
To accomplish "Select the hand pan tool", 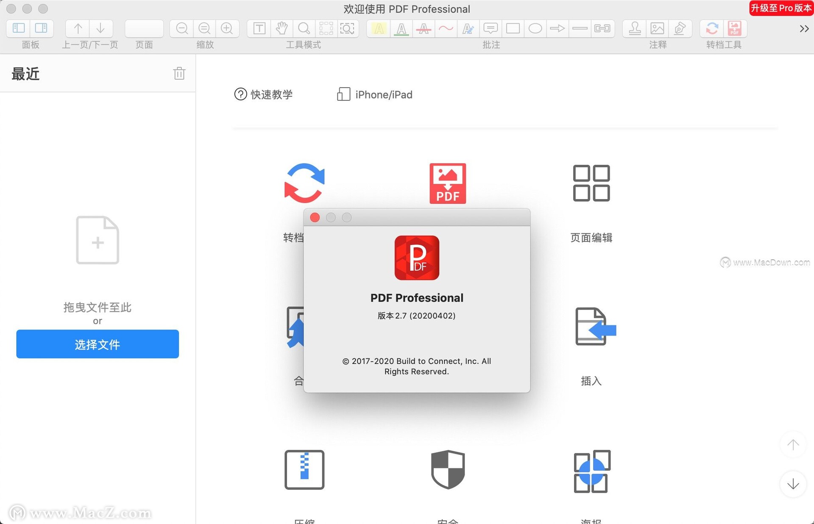I will point(282,28).
